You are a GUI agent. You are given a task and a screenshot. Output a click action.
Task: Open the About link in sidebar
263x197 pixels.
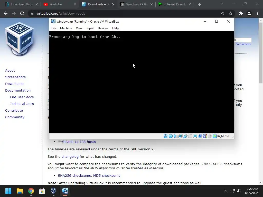tap(10, 70)
